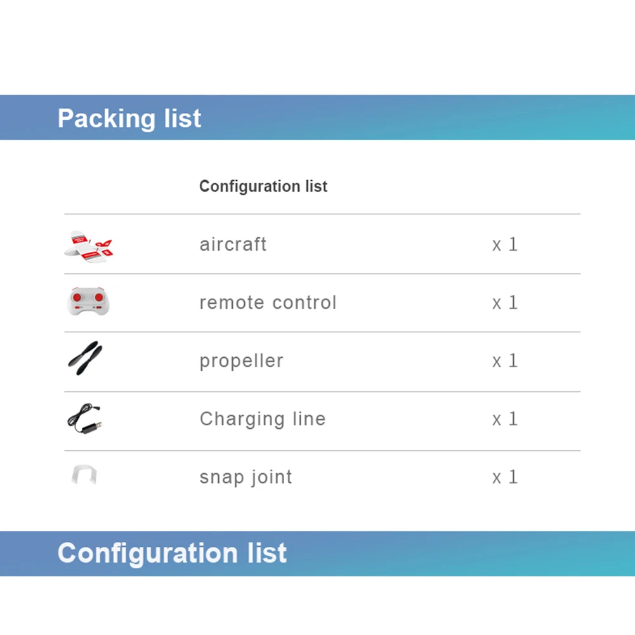
Task: Click the white snap joint icon
Action: 84,475
